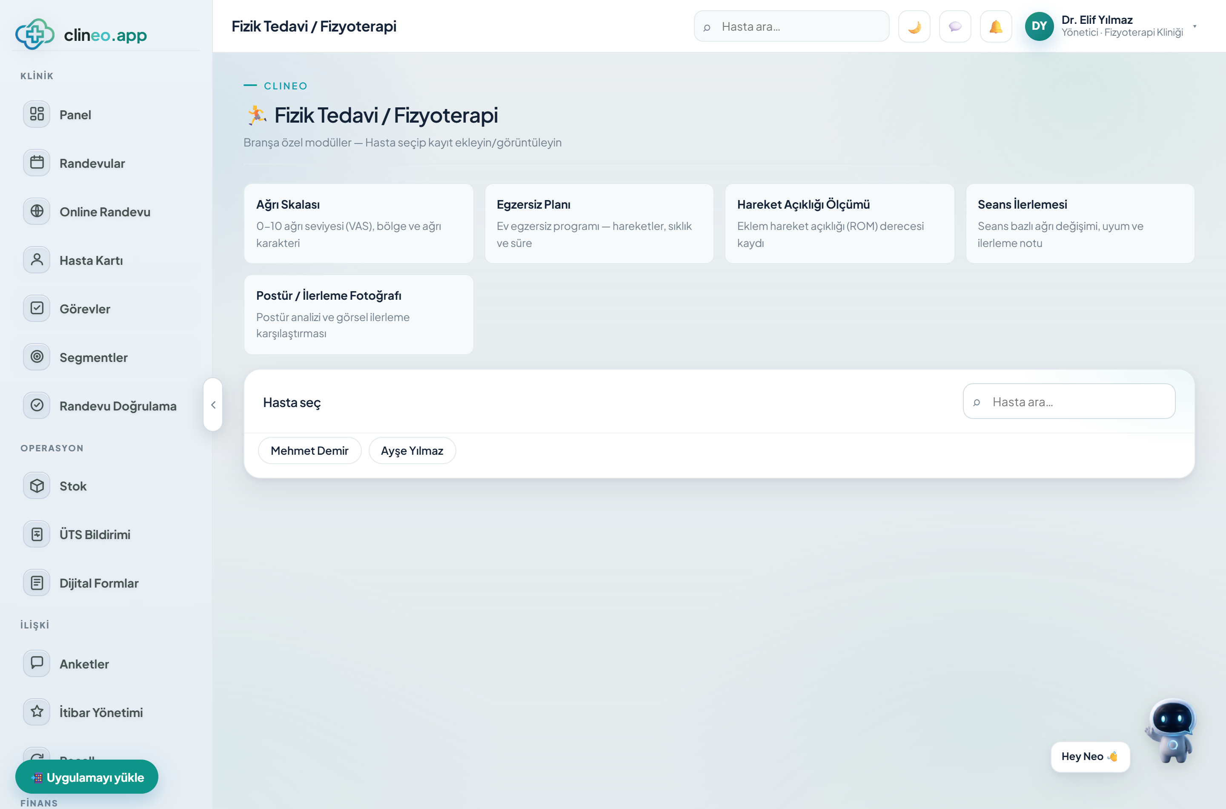The image size is (1226, 809).
Task: Focus the Hasta ara field in Hasta seç panel
Action: click(x=1068, y=402)
